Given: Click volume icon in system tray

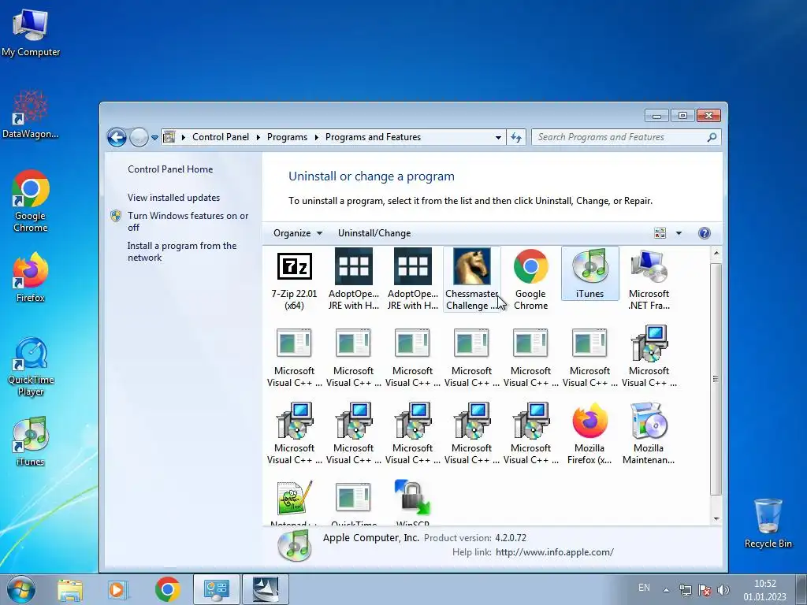Looking at the screenshot, I should [x=723, y=589].
